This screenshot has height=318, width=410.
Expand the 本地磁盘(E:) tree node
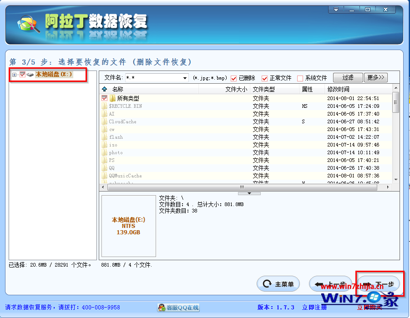coord(14,75)
